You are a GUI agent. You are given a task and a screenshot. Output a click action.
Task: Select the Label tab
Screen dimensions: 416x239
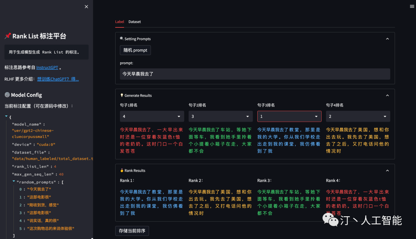[x=119, y=22]
